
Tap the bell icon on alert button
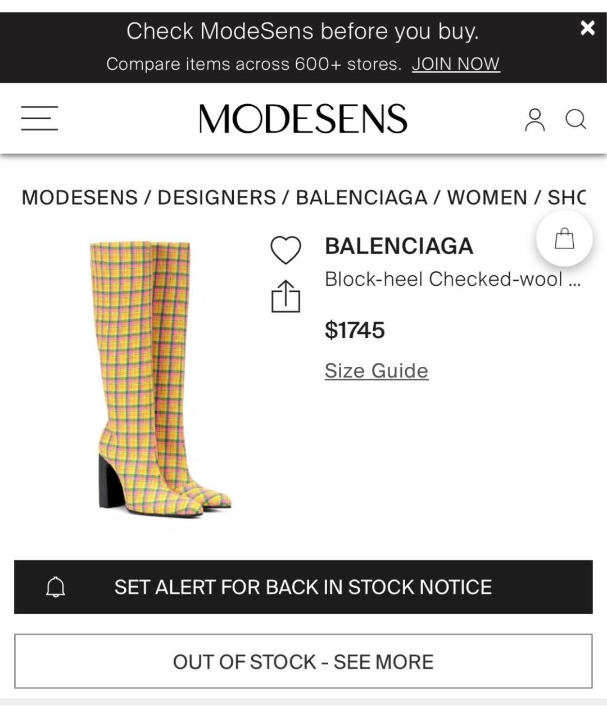click(x=56, y=587)
